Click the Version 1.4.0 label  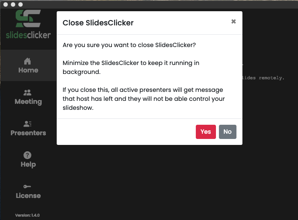tap(27, 215)
